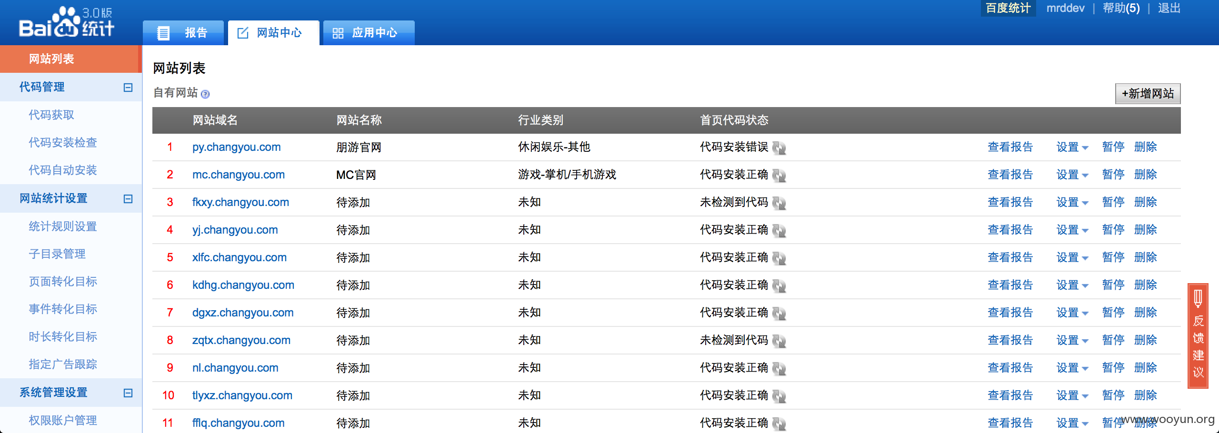Open the mc.changyou.com domain link

click(x=239, y=175)
